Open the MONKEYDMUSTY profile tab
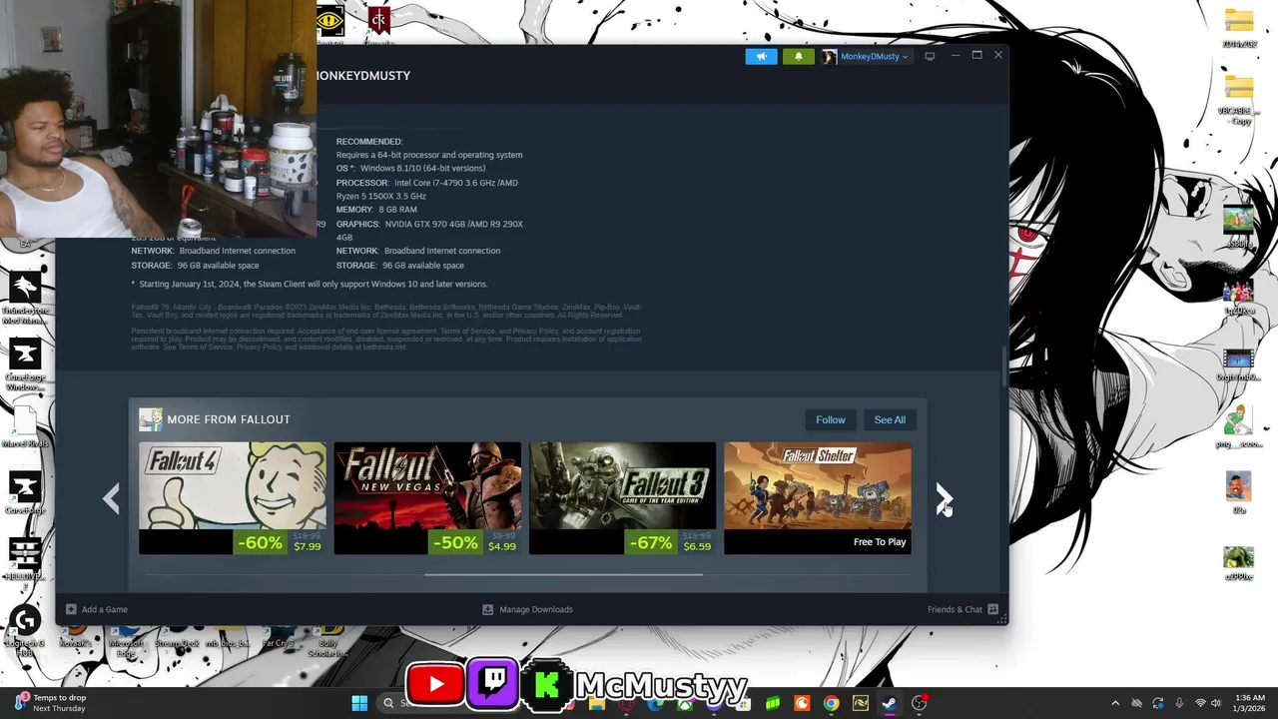1278x719 pixels. [363, 76]
